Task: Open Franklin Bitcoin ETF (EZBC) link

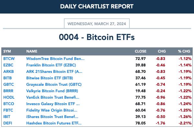Action: coord(51,65)
